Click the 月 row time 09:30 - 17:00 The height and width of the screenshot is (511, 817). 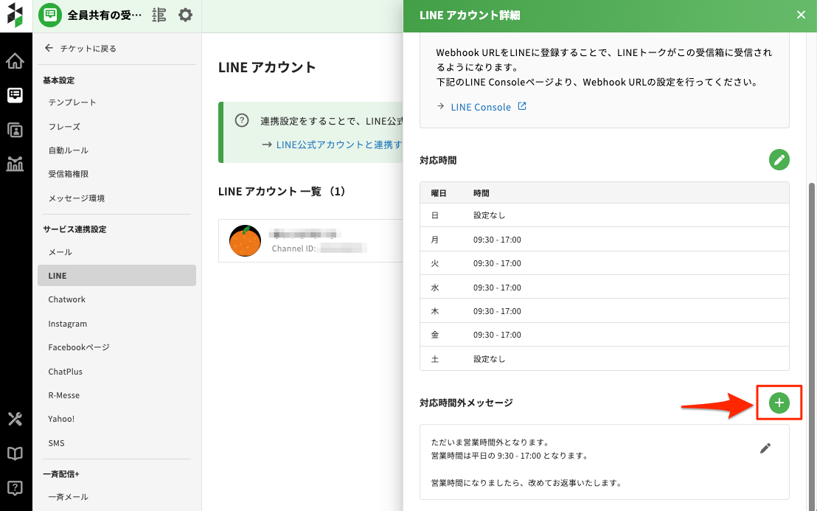click(497, 240)
